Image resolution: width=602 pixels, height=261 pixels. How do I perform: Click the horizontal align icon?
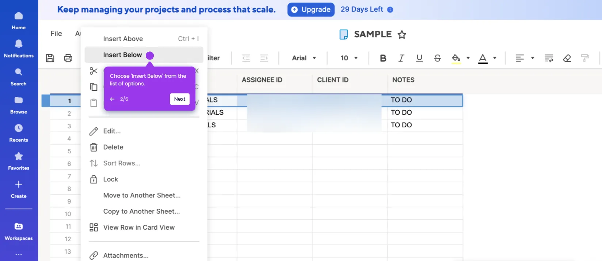tap(520, 58)
